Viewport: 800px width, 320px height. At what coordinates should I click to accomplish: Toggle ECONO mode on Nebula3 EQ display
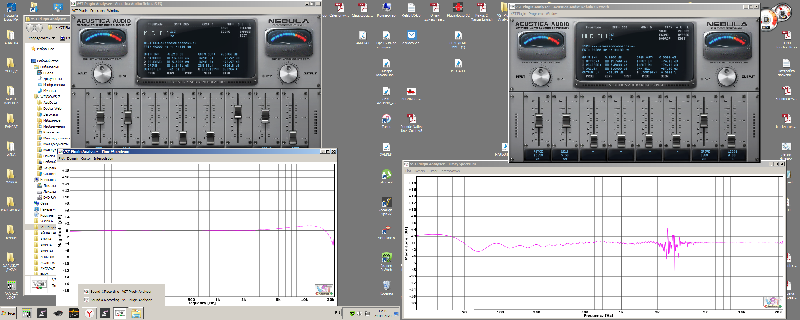pyautogui.click(x=225, y=32)
